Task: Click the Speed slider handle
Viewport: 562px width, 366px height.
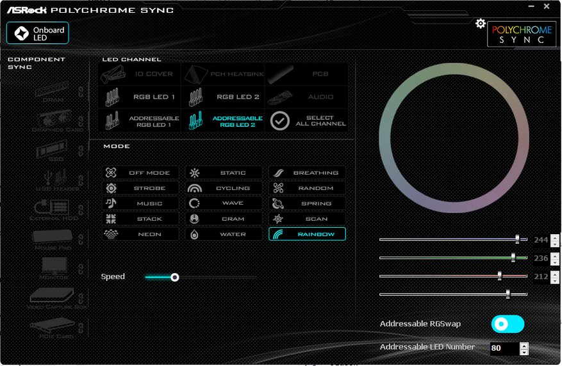Action: coord(174,277)
